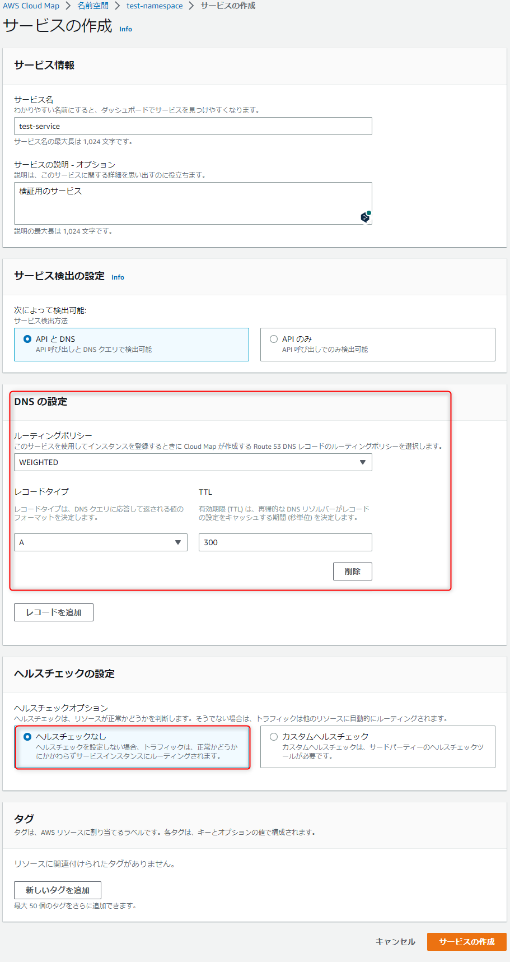510x962 pixels.
Task: Click the レコードを追加 button
Action: coord(54,612)
